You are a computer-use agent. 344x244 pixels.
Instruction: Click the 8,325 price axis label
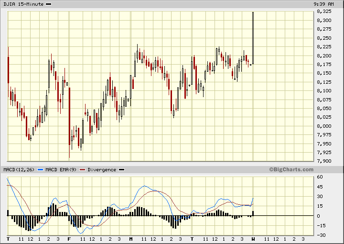324,11
